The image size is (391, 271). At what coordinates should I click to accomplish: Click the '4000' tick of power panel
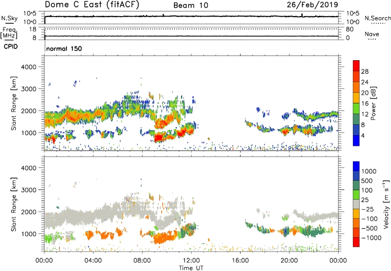[29, 67]
